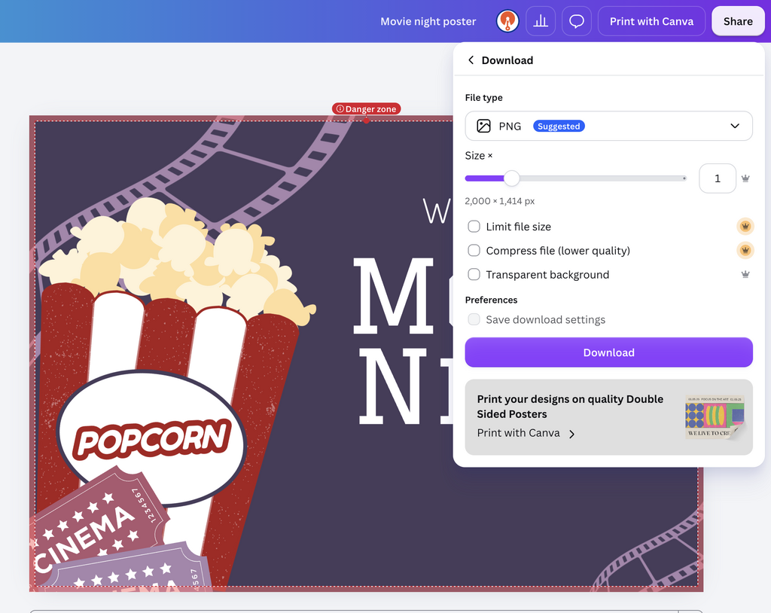Click the size multiplier input field
The width and height of the screenshot is (771, 613).
(x=718, y=178)
